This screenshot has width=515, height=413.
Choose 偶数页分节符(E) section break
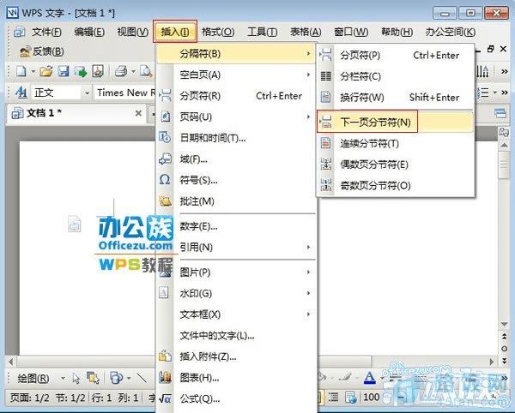396,165
